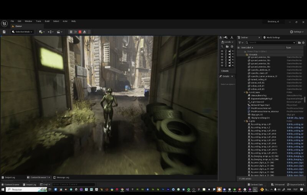Open the Selection Mode dropdown
The image size is (307, 195).
pos(22,32)
